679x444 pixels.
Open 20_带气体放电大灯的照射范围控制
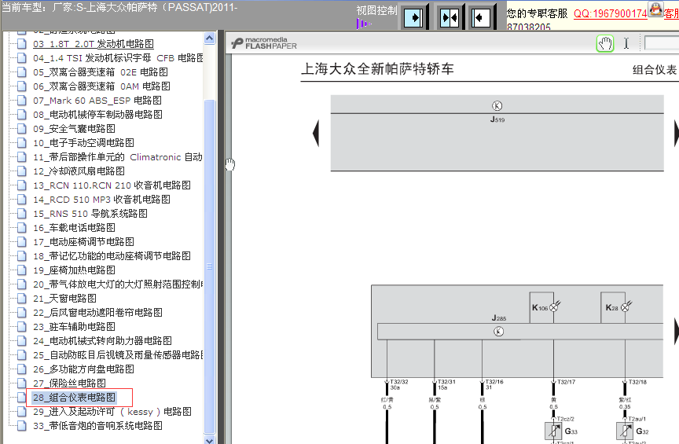pyautogui.click(x=118, y=284)
